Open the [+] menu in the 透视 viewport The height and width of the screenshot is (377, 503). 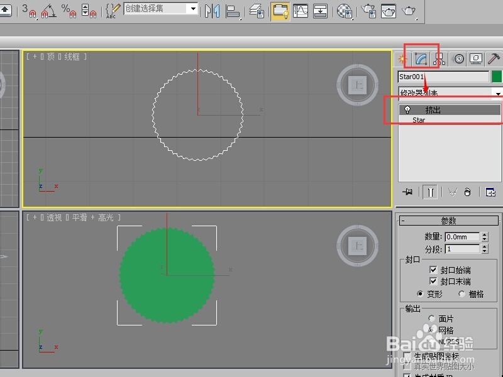point(35,217)
